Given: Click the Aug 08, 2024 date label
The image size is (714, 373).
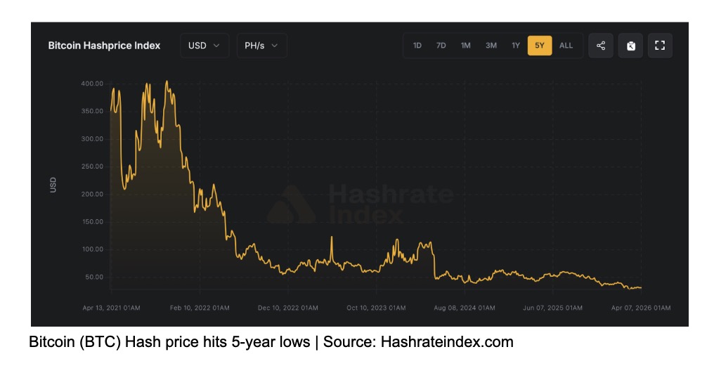Looking at the screenshot, I should (465, 308).
